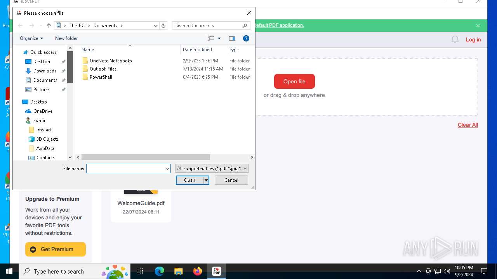Switch to iLovePDF taskbar icon
Screen dimensions: 497x279
[216, 271]
